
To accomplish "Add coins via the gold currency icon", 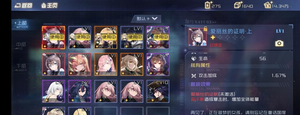I will click(268, 5).
